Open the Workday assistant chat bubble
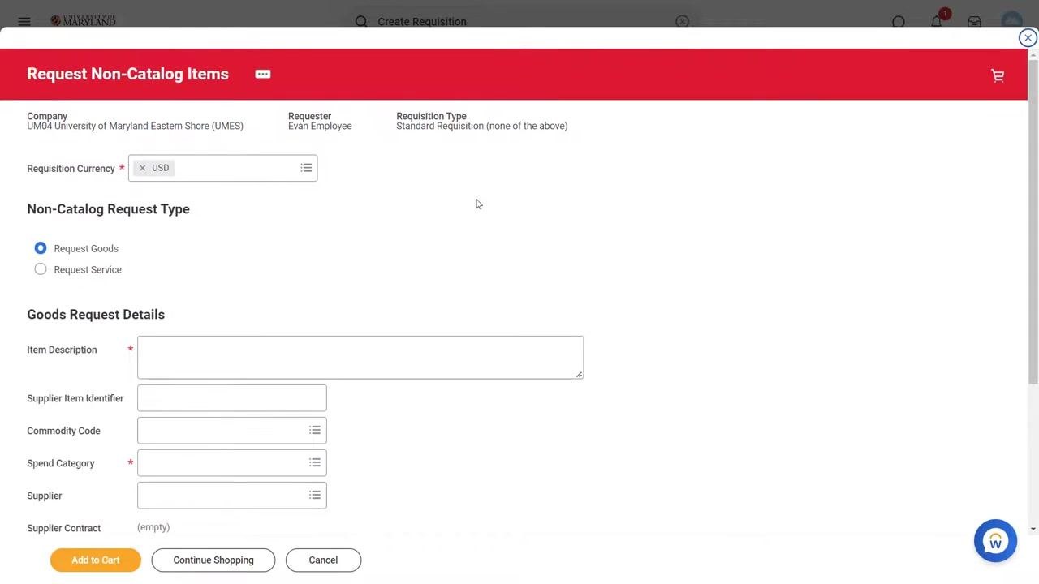Viewport: 1039px width, 584px height. [x=995, y=541]
